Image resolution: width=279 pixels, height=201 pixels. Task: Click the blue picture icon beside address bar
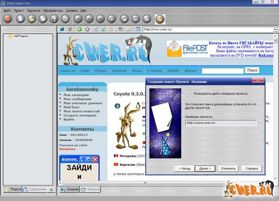(138, 29)
